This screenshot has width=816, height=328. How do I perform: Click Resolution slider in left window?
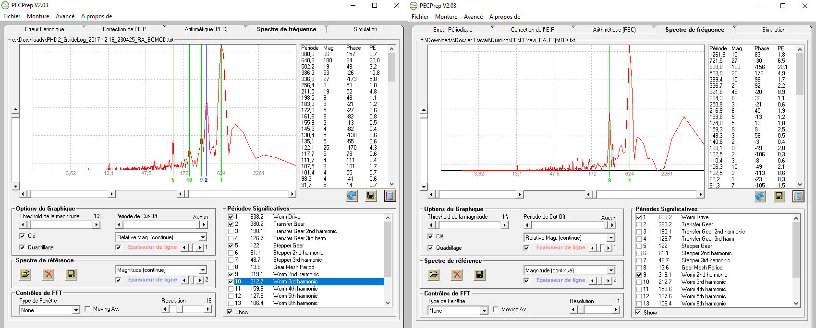tap(187, 309)
